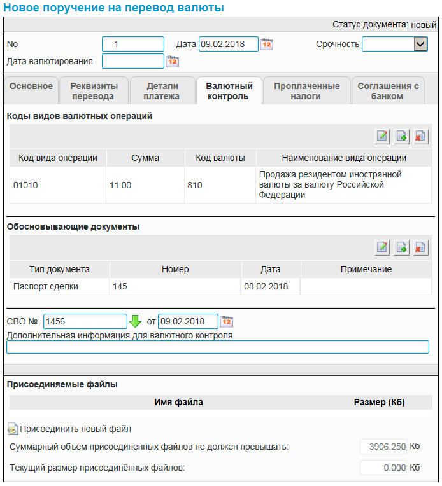This screenshot has width=442, height=486.
Task: Edit selected supporting document entry
Action: click(382, 247)
